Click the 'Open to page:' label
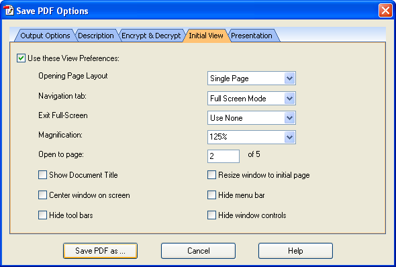 coord(61,154)
